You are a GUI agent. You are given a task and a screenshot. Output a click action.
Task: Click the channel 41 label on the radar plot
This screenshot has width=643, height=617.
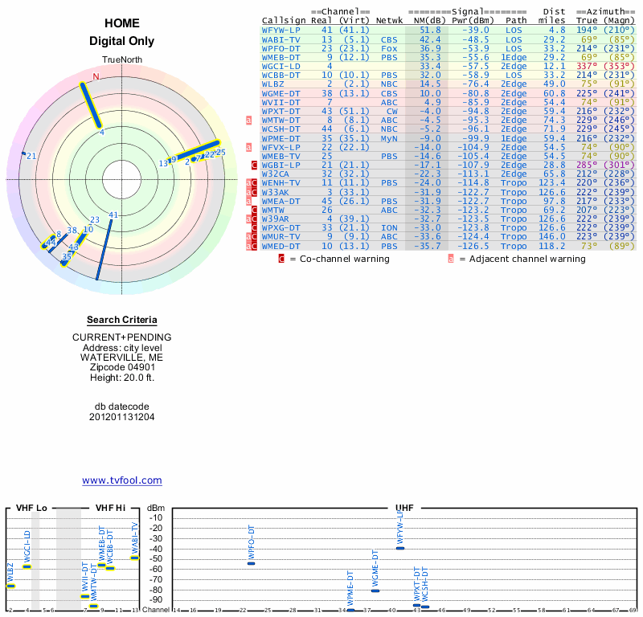[x=113, y=215]
